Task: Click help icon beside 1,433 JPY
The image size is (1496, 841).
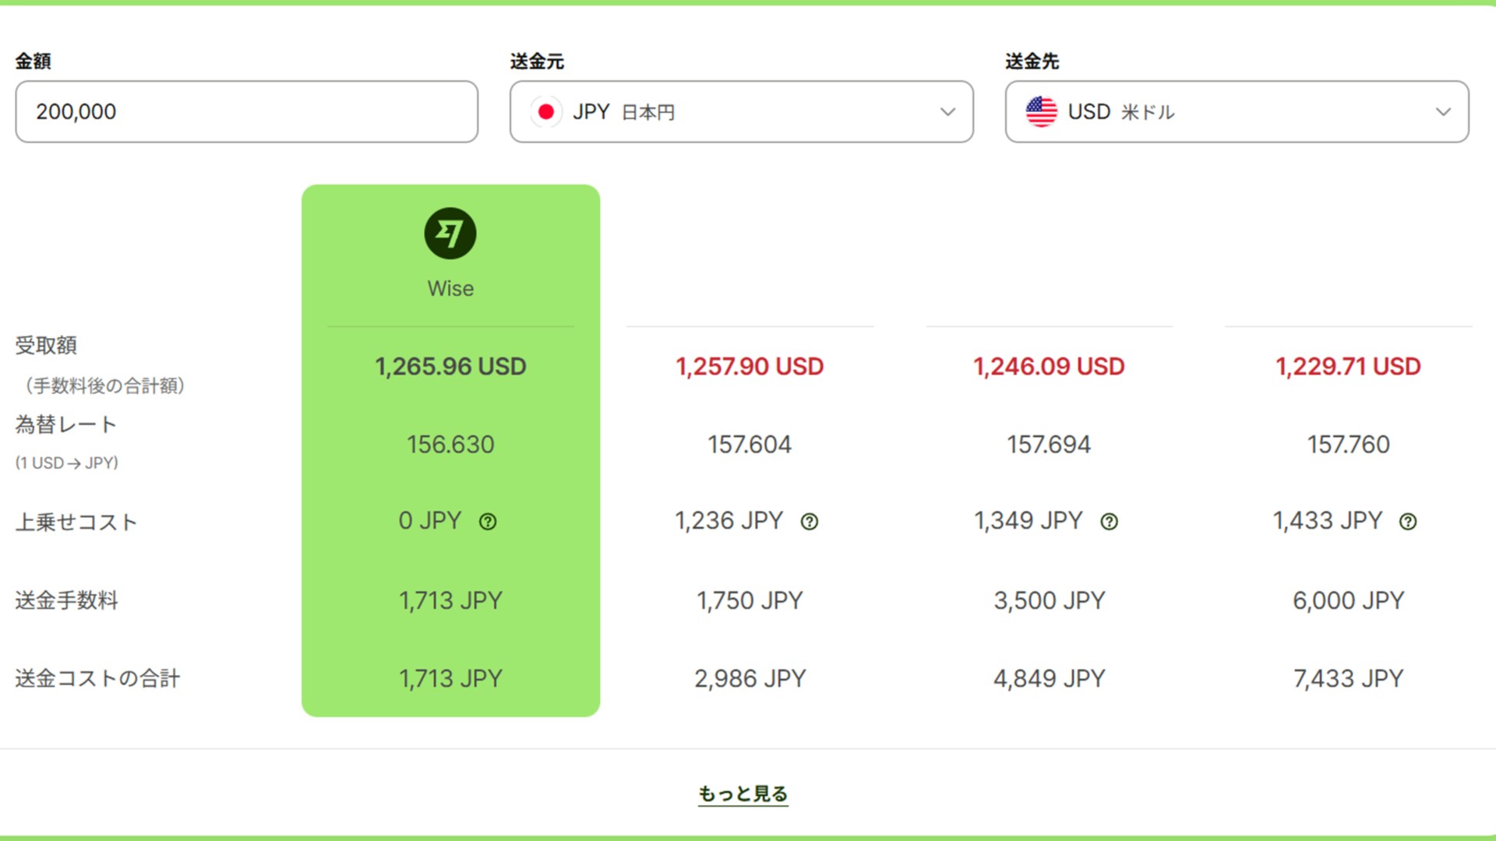Action: click(1408, 522)
